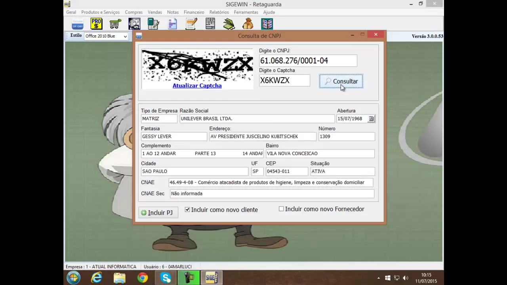The image size is (507, 285).
Task: Open the Produtos e Serviços menu
Action: pyautogui.click(x=100, y=12)
